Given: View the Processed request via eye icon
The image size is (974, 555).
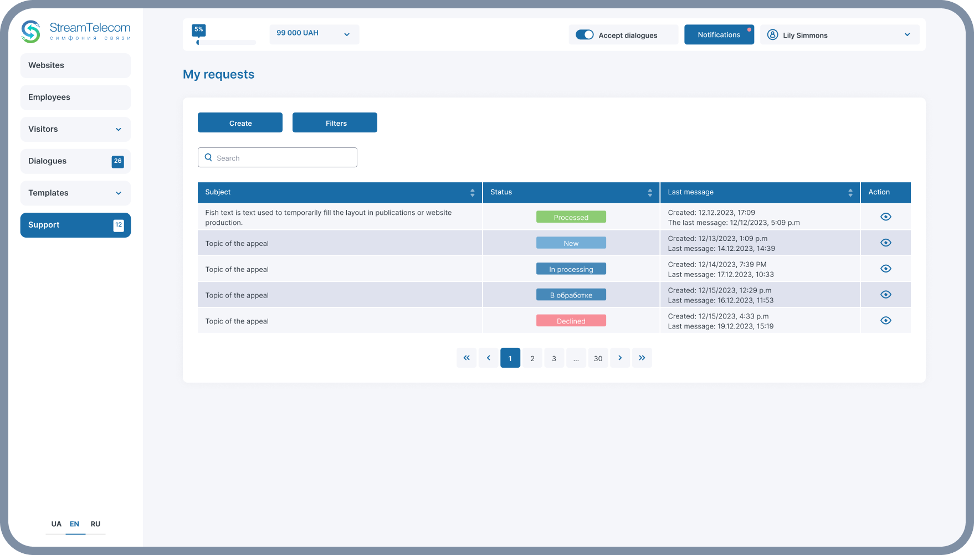Looking at the screenshot, I should tap(885, 217).
